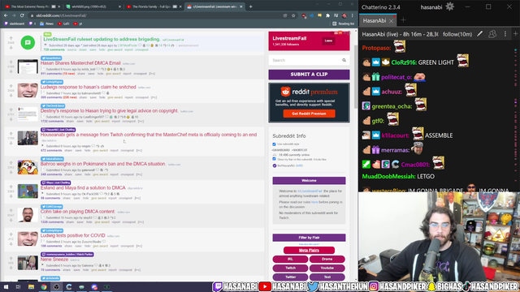
Task: Open the LoFi bookmark
Action: [x=63, y=24]
